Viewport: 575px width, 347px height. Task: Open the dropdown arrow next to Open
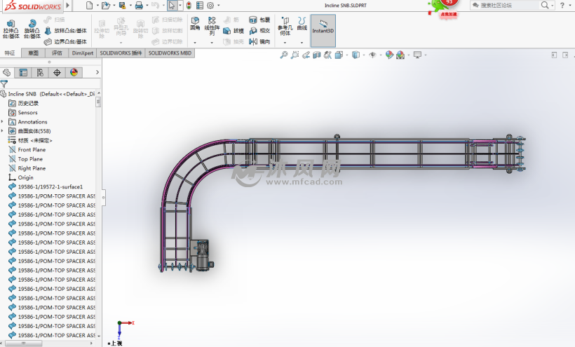[114, 5]
